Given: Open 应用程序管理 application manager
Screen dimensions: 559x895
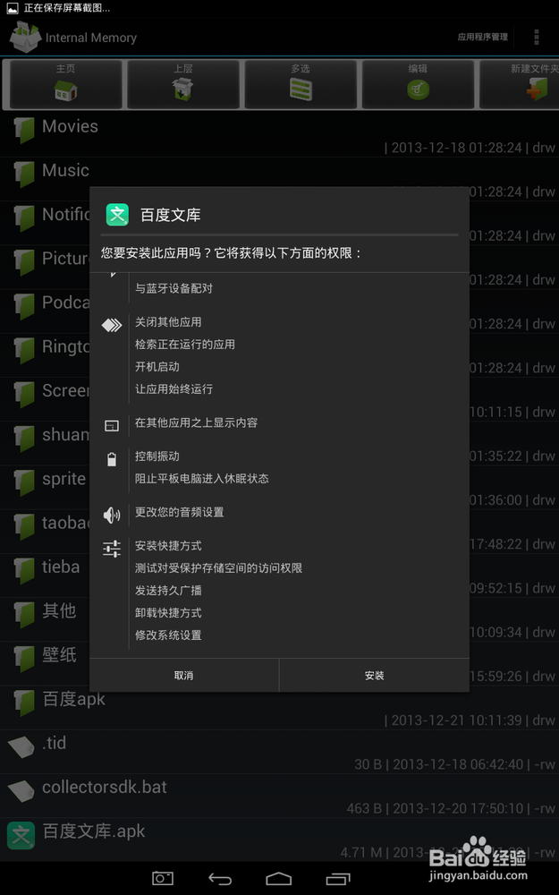Looking at the screenshot, I should [483, 37].
